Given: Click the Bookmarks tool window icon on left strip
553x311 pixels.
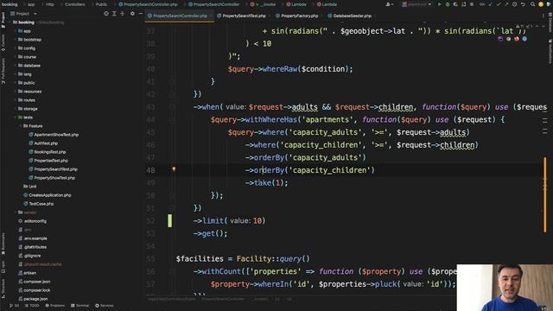Looking at the screenshot, I should [x=3, y=244].
